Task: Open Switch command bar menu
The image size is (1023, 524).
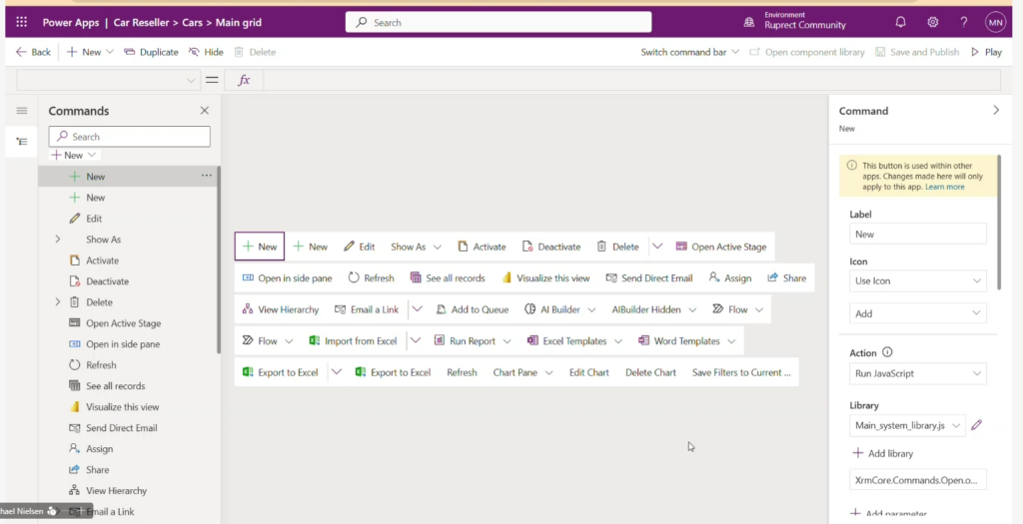Action: coord(689,52)
